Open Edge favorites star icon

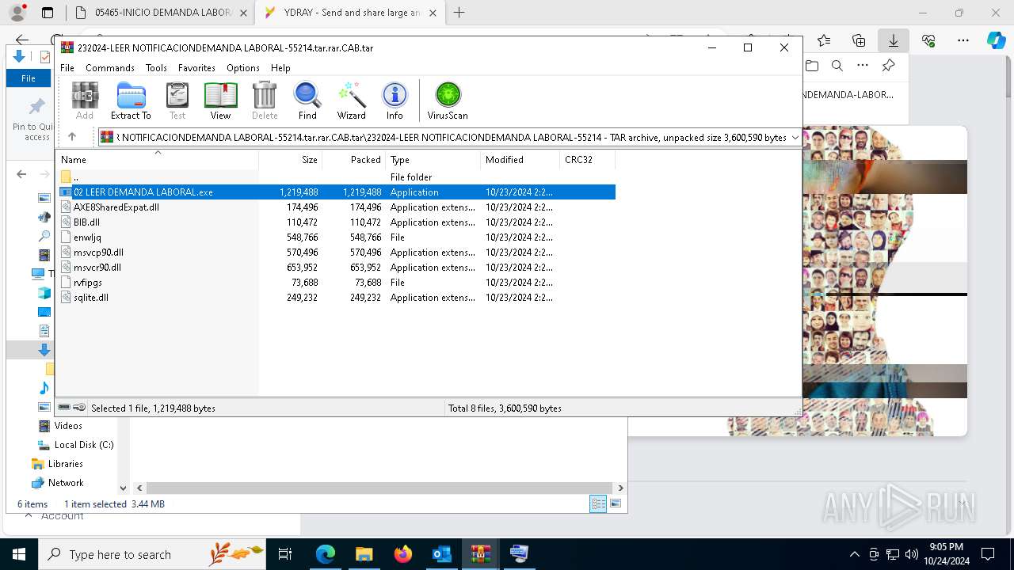(824, 40)
